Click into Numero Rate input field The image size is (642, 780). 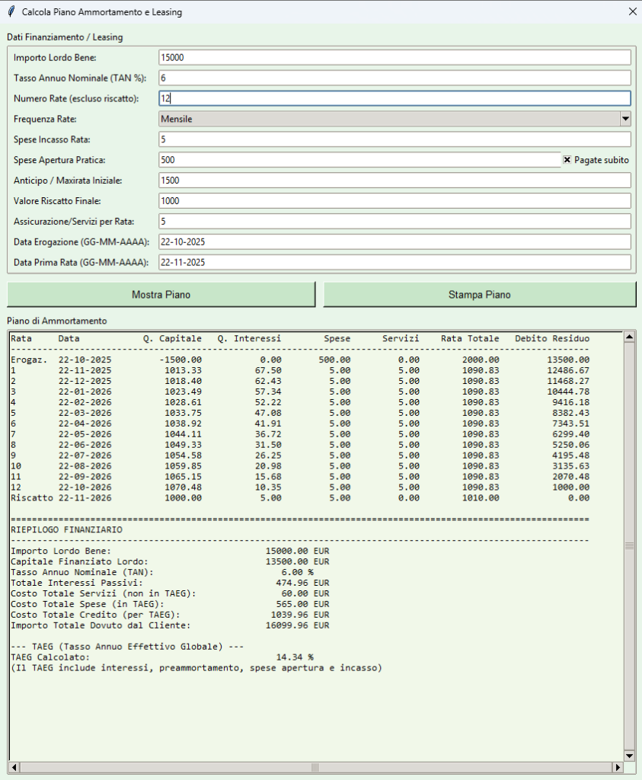tap(394, 98)
